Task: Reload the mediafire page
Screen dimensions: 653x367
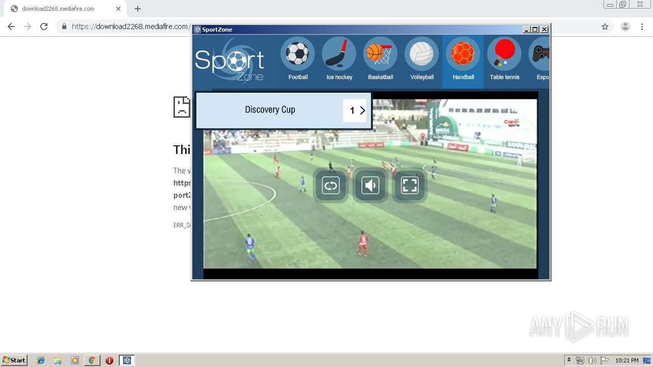Action: [x=44, y=27]
